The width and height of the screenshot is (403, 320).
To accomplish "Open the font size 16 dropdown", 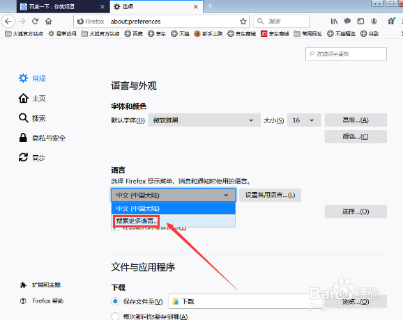I will pos(304,120).
